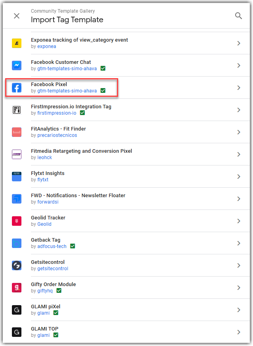Expand GLAMI piXel row chevron
The height and width of the screenshot is (346, 253).
coord(239,310)
